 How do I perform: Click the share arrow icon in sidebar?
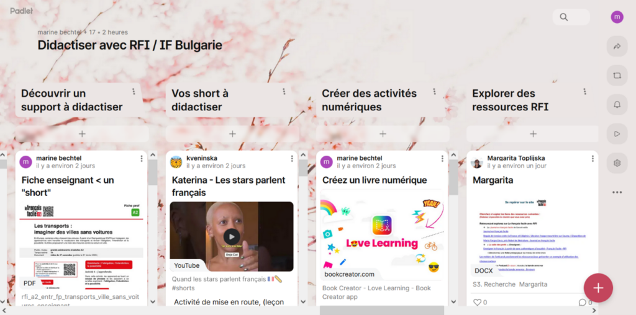[x=617, y=47]
